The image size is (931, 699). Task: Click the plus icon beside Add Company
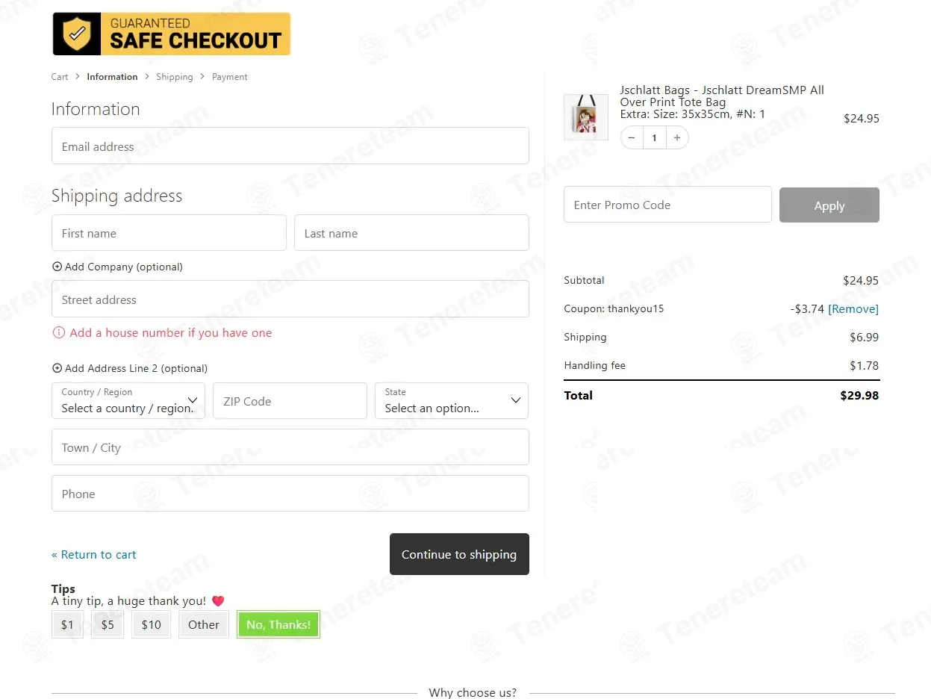[57, 267]
